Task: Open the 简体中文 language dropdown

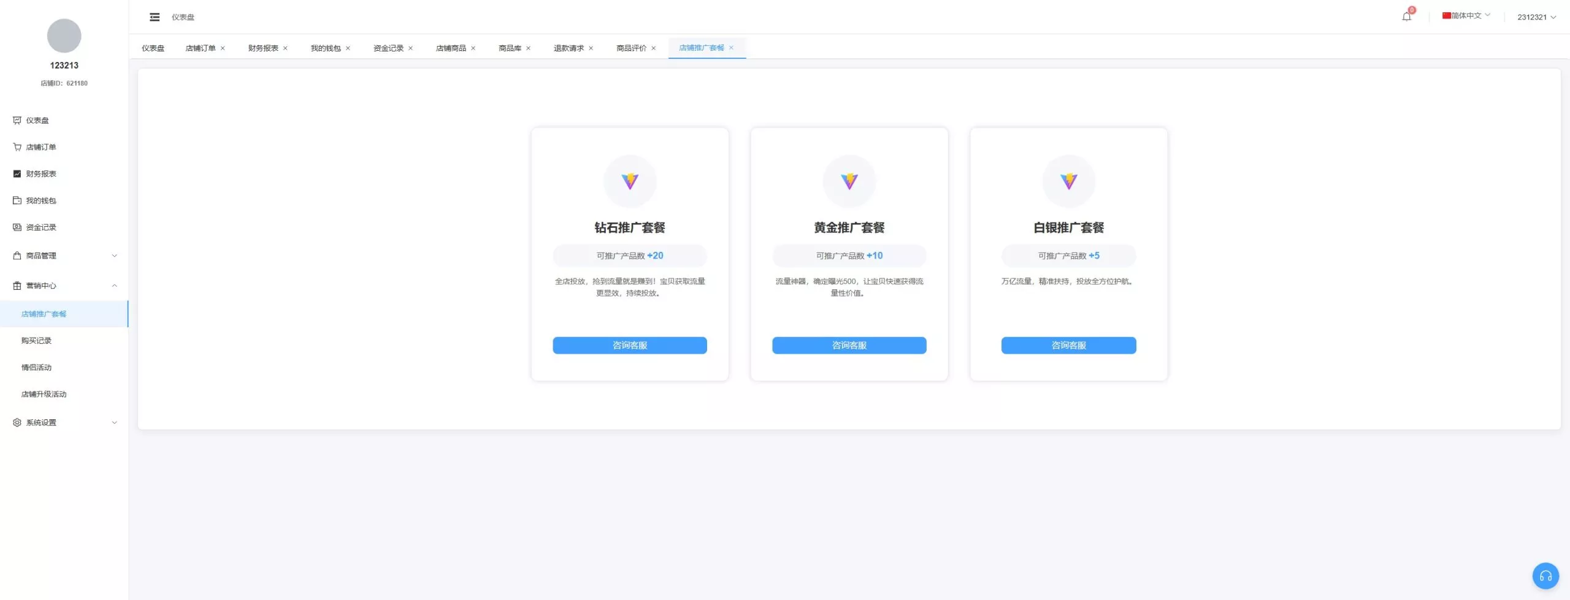Action: [x=1466, y=16]
